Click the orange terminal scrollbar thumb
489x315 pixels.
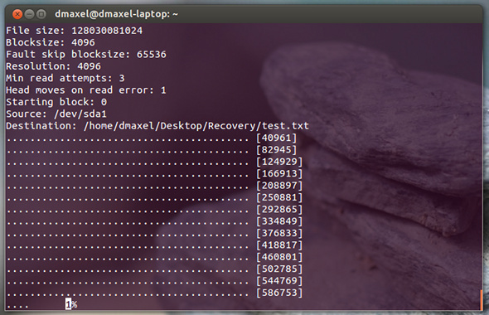point(482,300)
